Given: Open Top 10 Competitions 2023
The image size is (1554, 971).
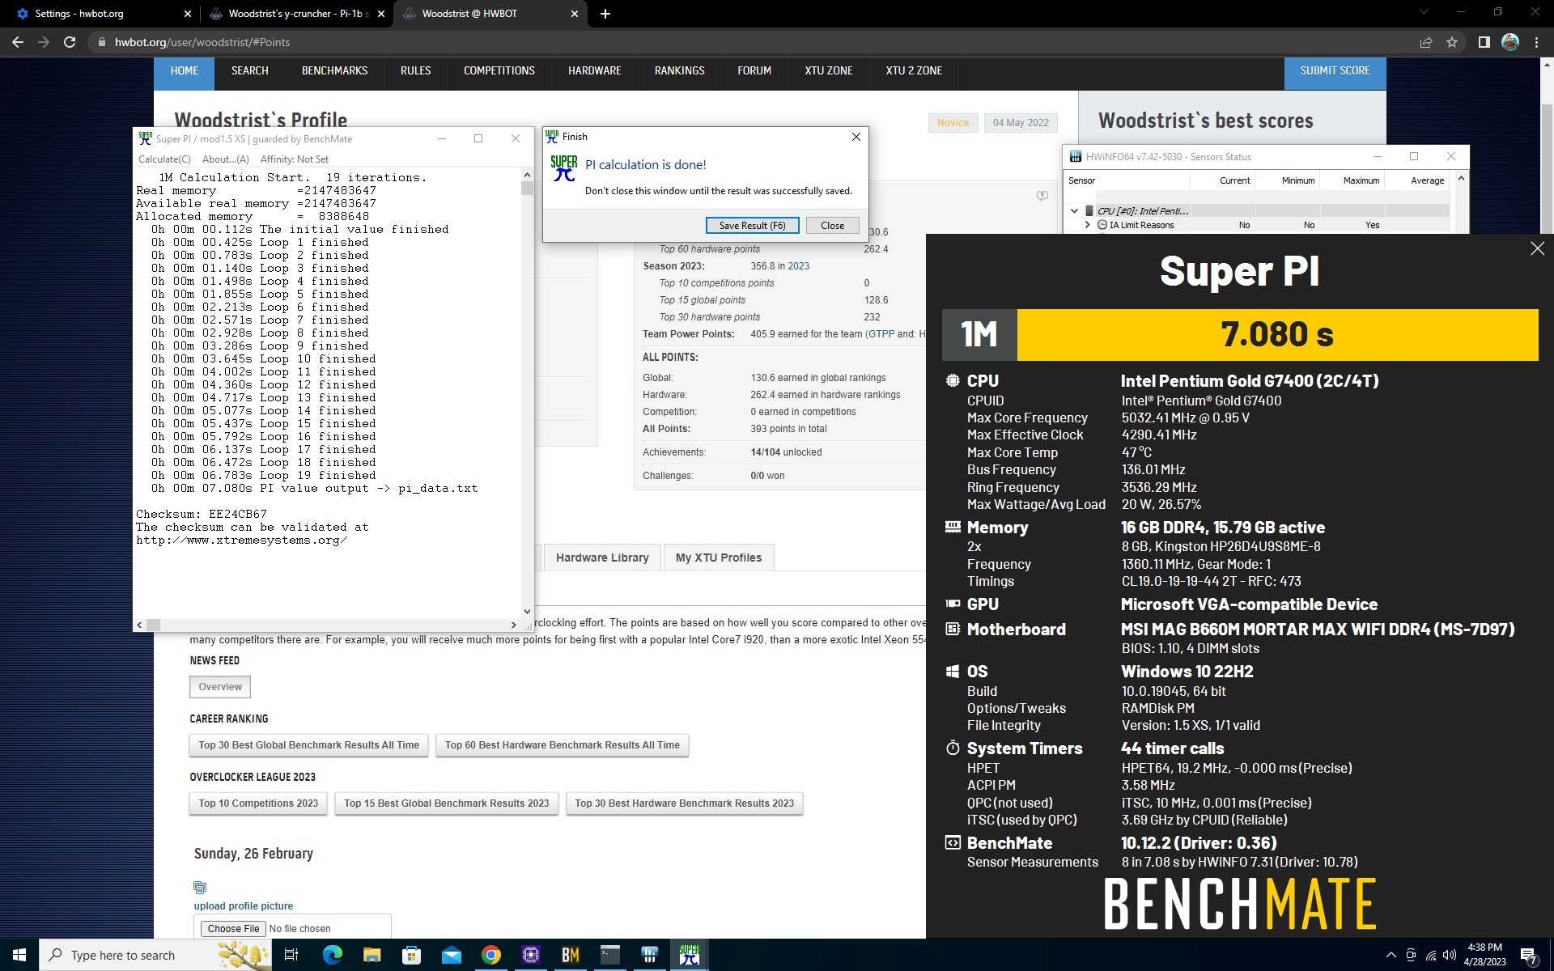Looking at the screenshot, I should (x=258, y=804).
